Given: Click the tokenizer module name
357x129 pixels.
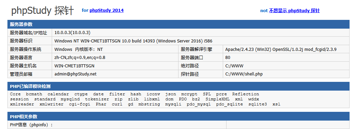Looking at the screenshot, I should point(97,99).
